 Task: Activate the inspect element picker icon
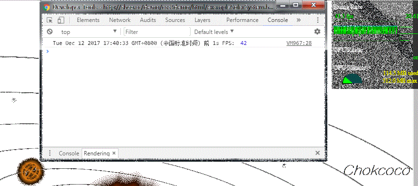pos(50,20)
